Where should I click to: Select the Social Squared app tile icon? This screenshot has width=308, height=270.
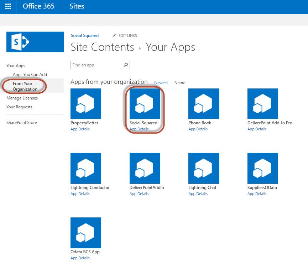click(x=145, y=103)
